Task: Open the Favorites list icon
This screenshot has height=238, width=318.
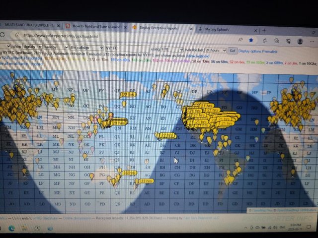Action: pos(265,41)
